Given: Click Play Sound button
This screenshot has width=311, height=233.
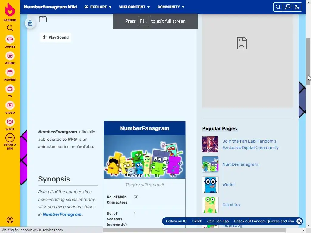Looking at the screenshot, I should point(56,37).
